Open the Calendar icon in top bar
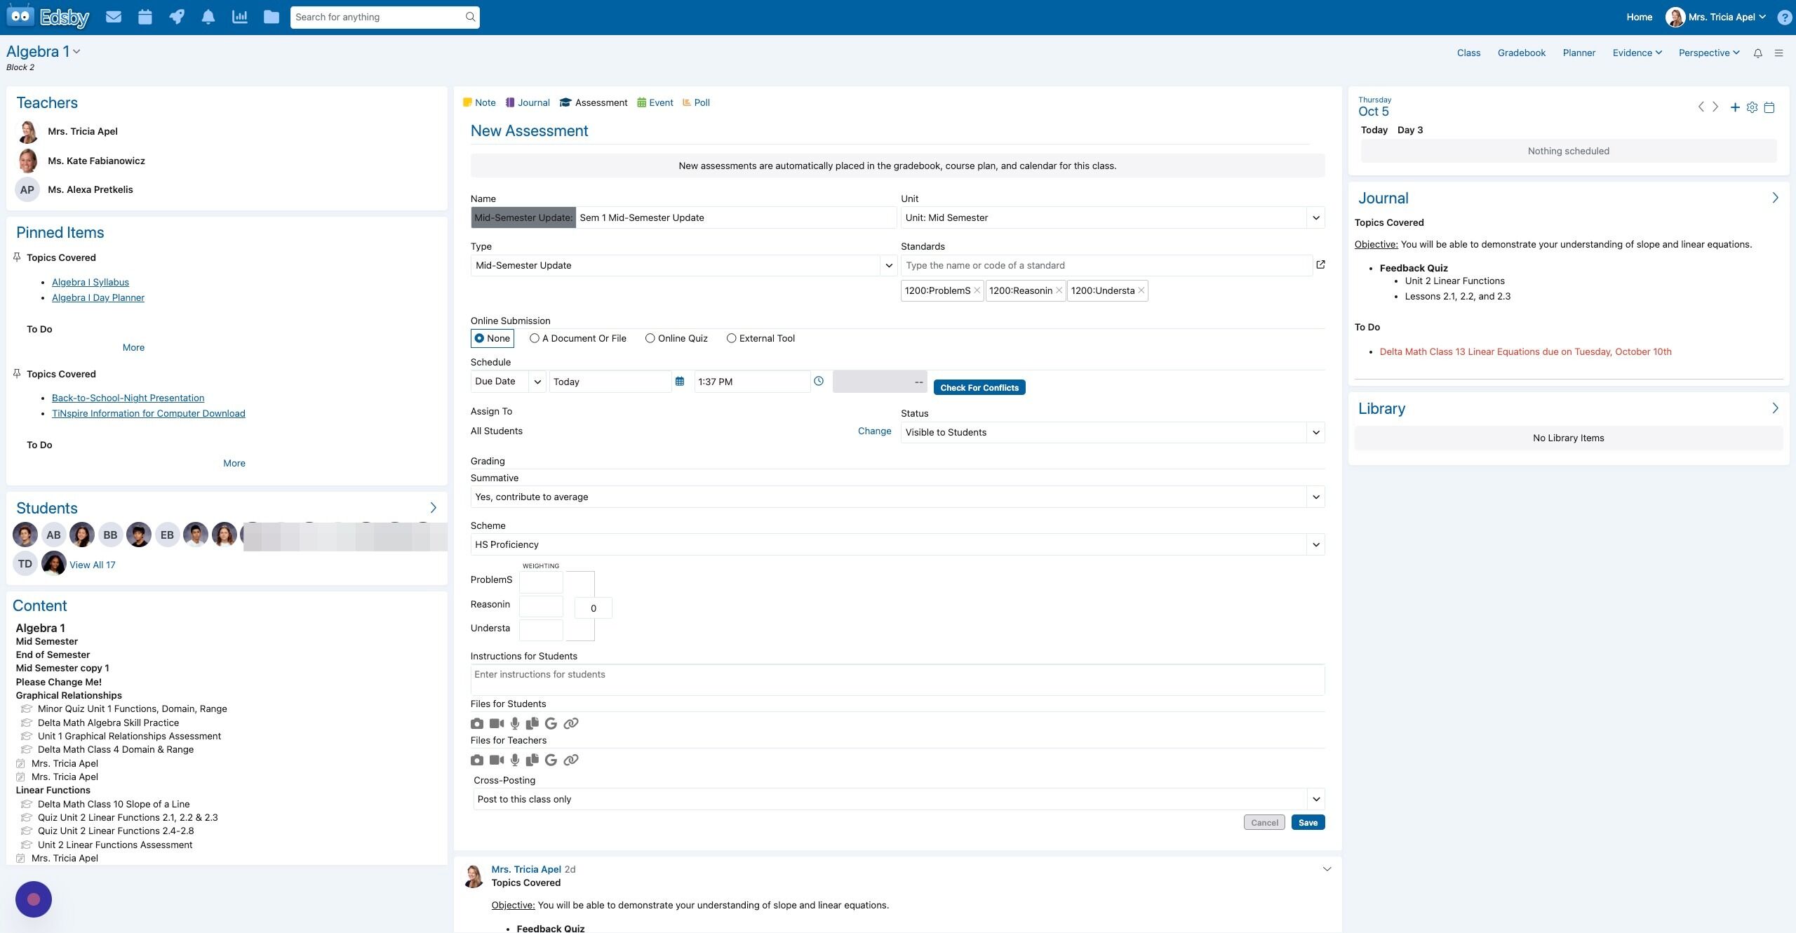1796x933 pixels. pos(145,17)
